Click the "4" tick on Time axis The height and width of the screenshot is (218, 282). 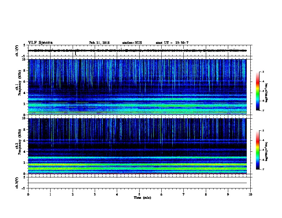pyautogui.click(x=117, y=194)
